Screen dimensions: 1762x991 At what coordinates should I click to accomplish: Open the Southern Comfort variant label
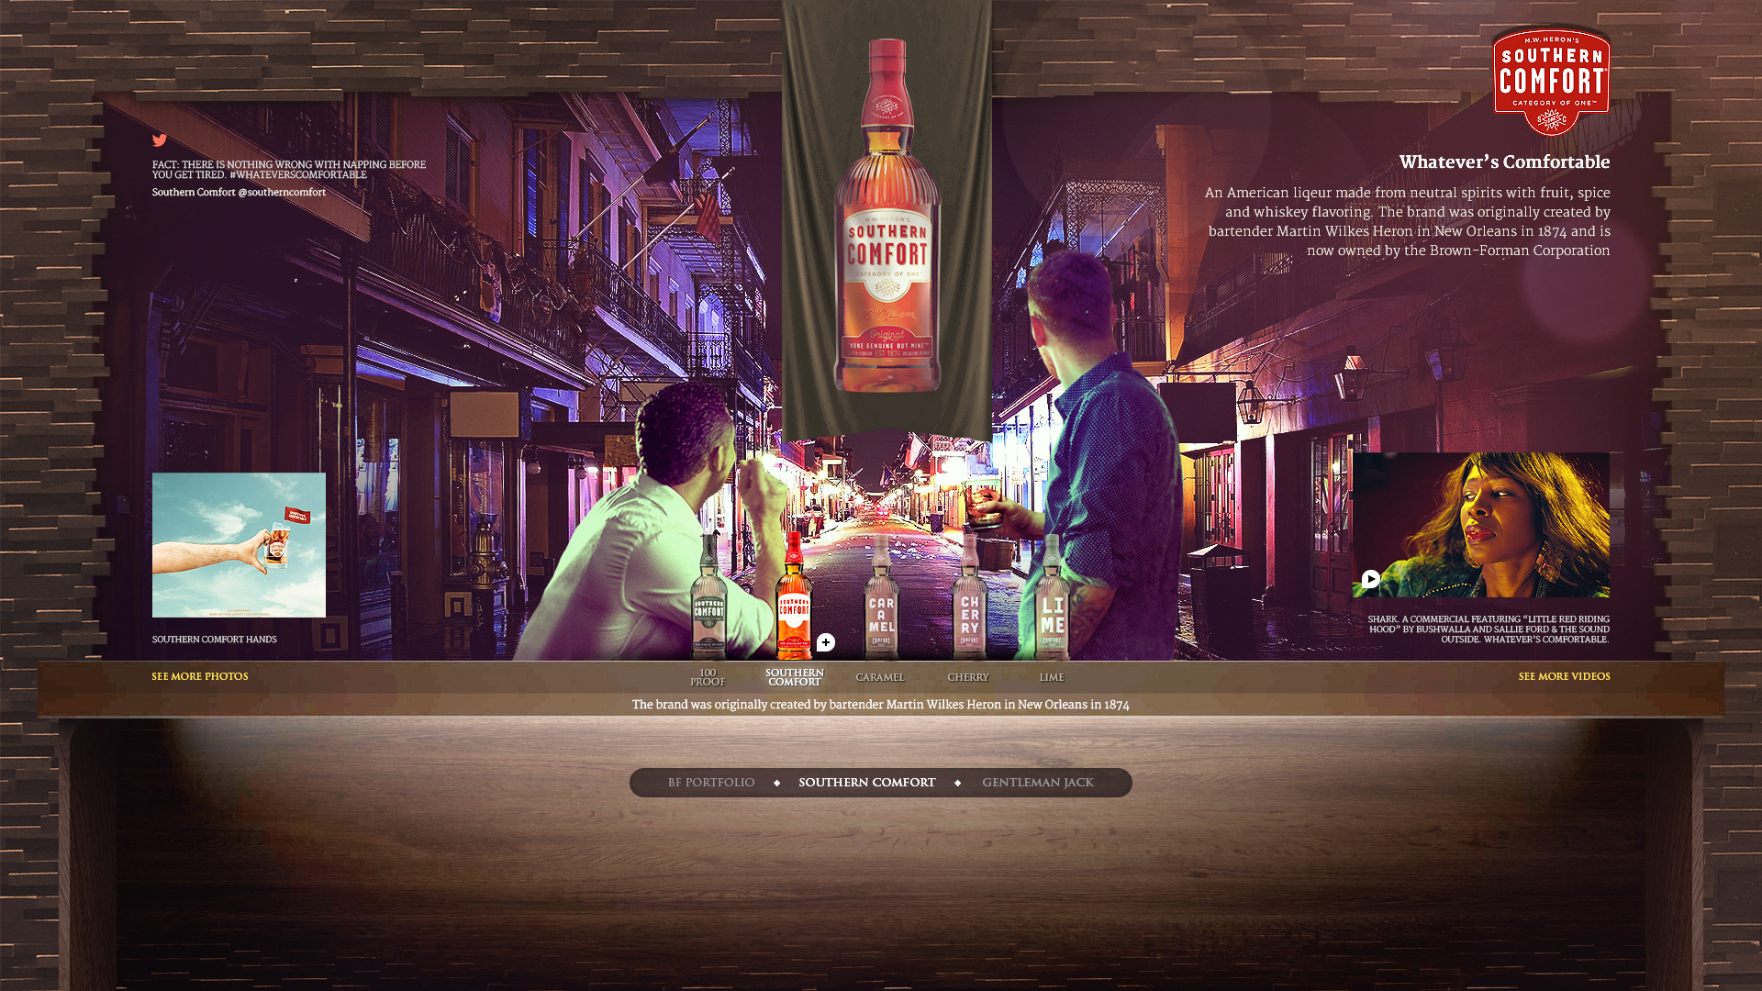[795, 678]
